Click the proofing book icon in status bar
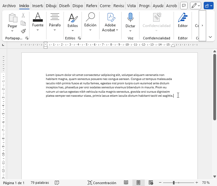This screenshot has width=217, height=186. click(x=57, y=183)
